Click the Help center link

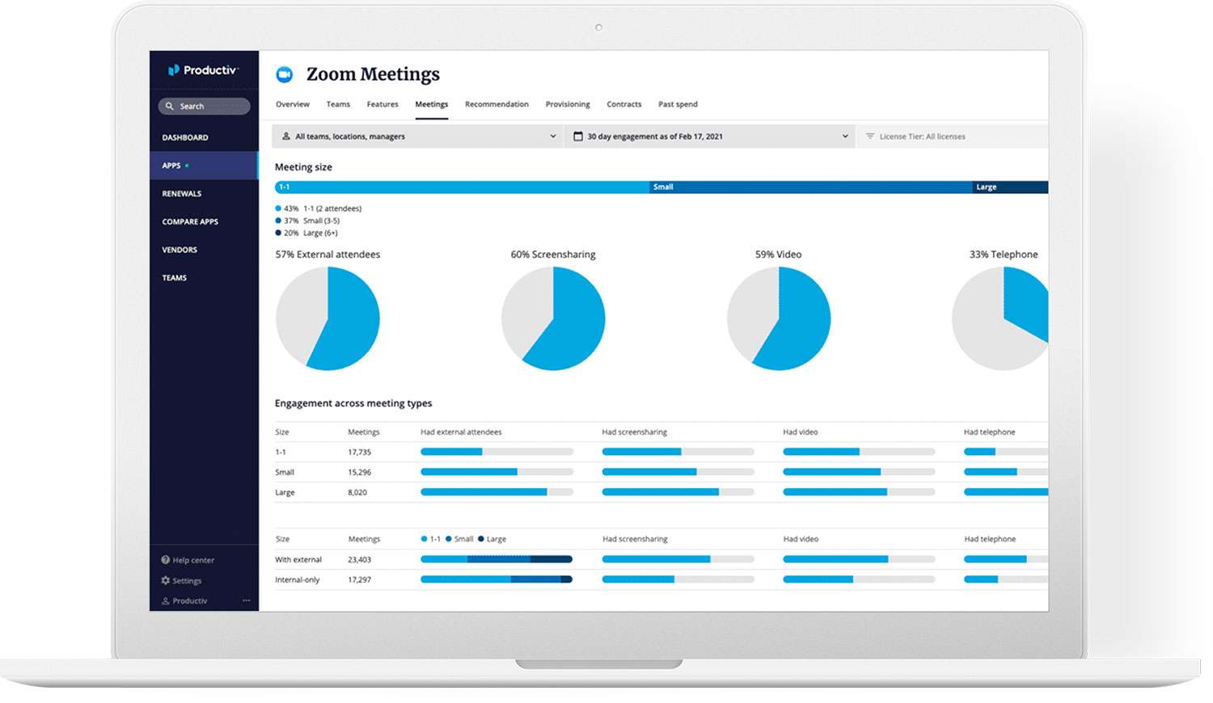click(193, 560)
